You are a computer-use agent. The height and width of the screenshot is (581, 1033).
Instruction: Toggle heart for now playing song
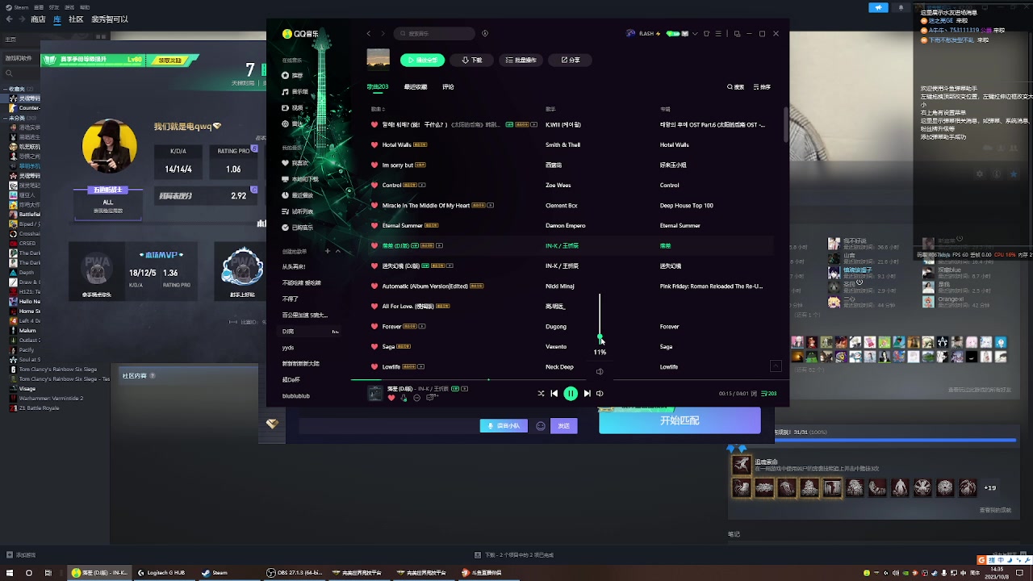[391, 398]
